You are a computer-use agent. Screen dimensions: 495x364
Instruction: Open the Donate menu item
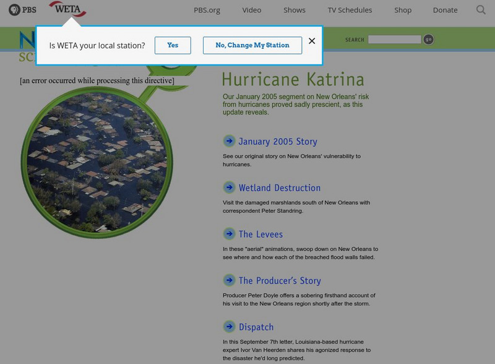click(445, 10)
